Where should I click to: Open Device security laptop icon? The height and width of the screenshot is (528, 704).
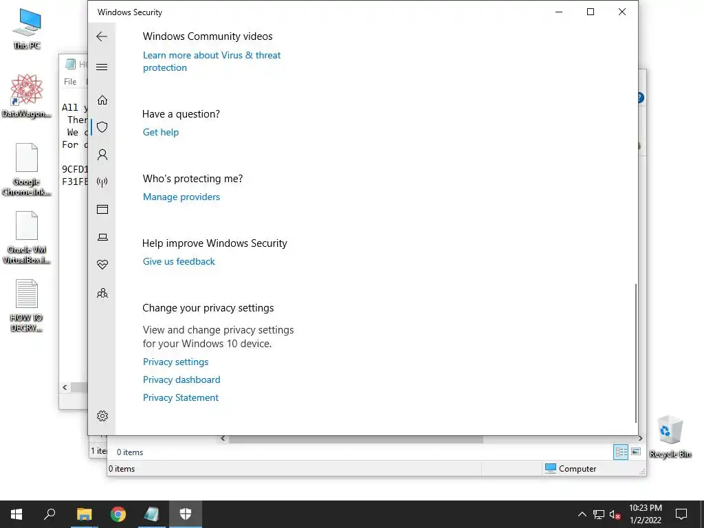(102, 237)
